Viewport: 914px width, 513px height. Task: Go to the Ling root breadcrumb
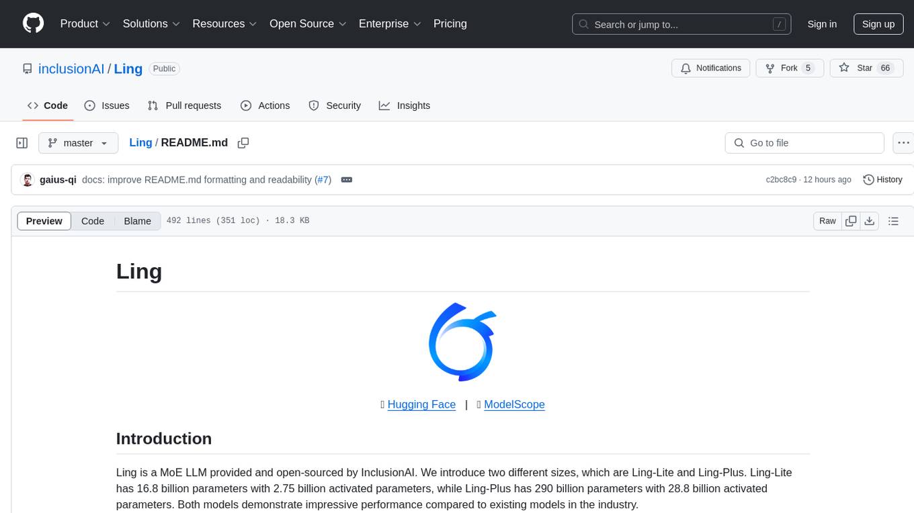point(140,142)
